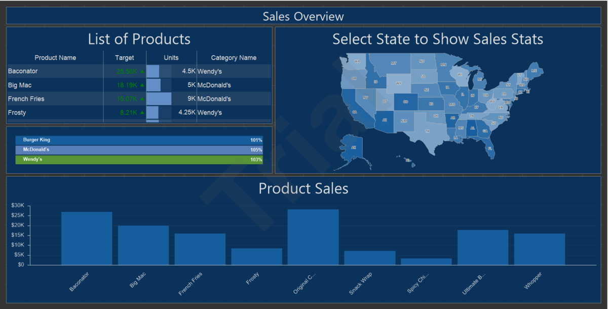Screen dimensions: 608x309
Task: Sort by Category Name column header
Action: click(234, 58)
